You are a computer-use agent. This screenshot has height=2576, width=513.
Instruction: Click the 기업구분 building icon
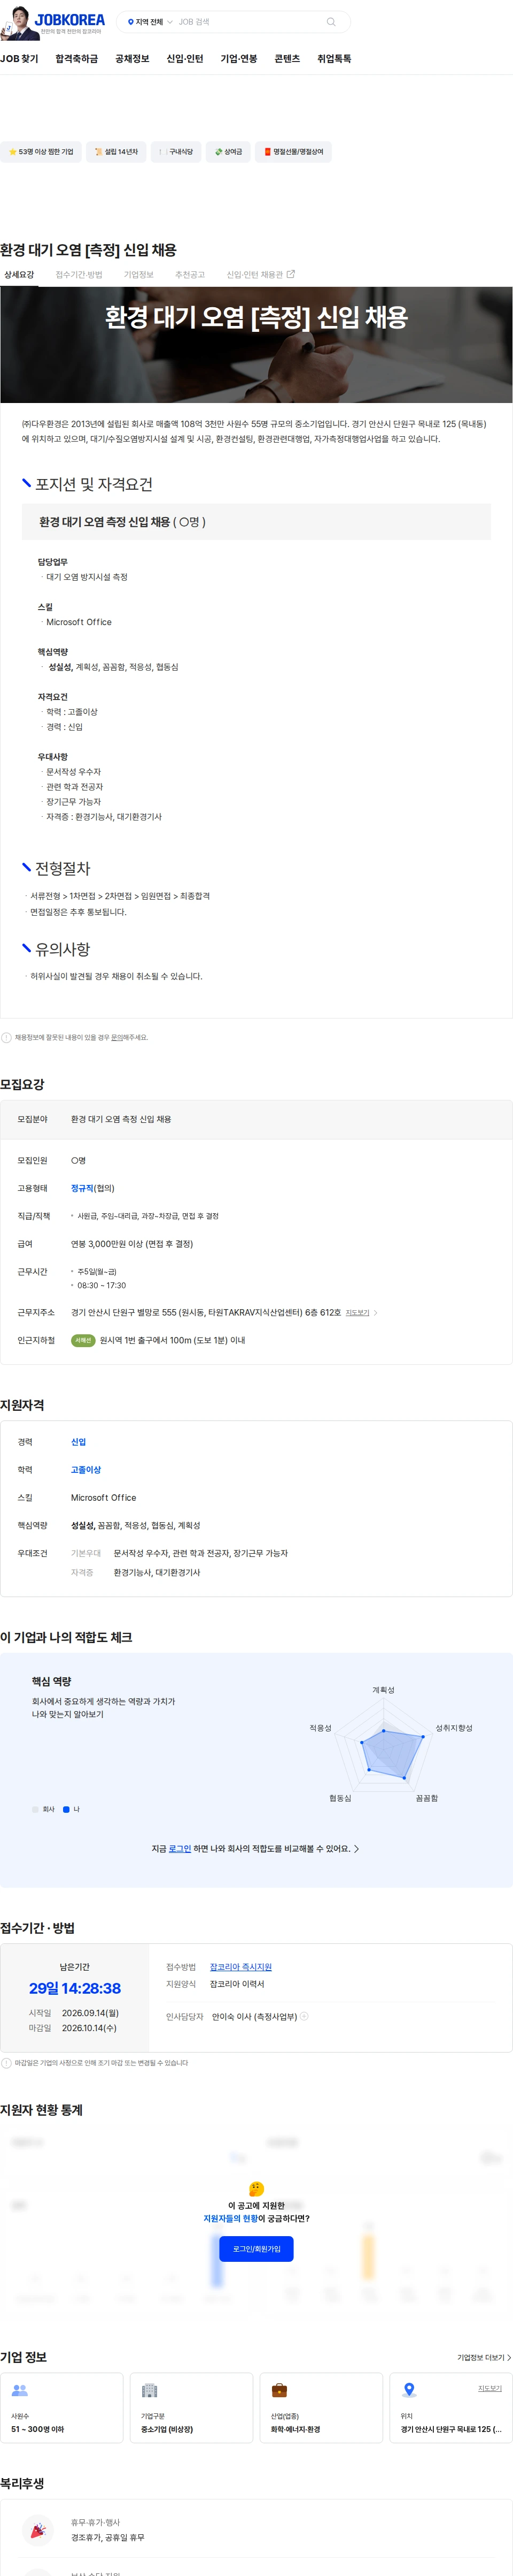(150, 2390)
